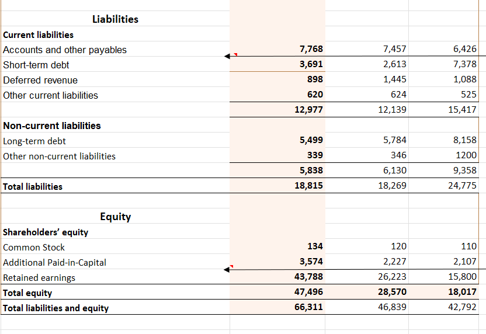Select the cell with value 8,158
This screenshot has width=486, height=334.
coord(443,140)
